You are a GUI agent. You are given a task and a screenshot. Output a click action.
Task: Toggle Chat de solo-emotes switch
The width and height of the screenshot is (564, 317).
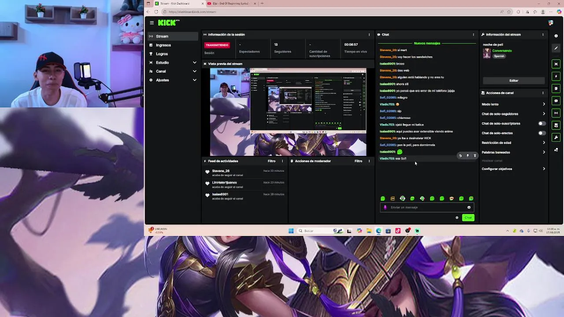pyautogui.click(x=542, y=133)
